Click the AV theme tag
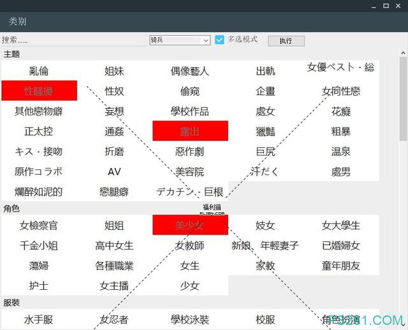 [114, 171]
